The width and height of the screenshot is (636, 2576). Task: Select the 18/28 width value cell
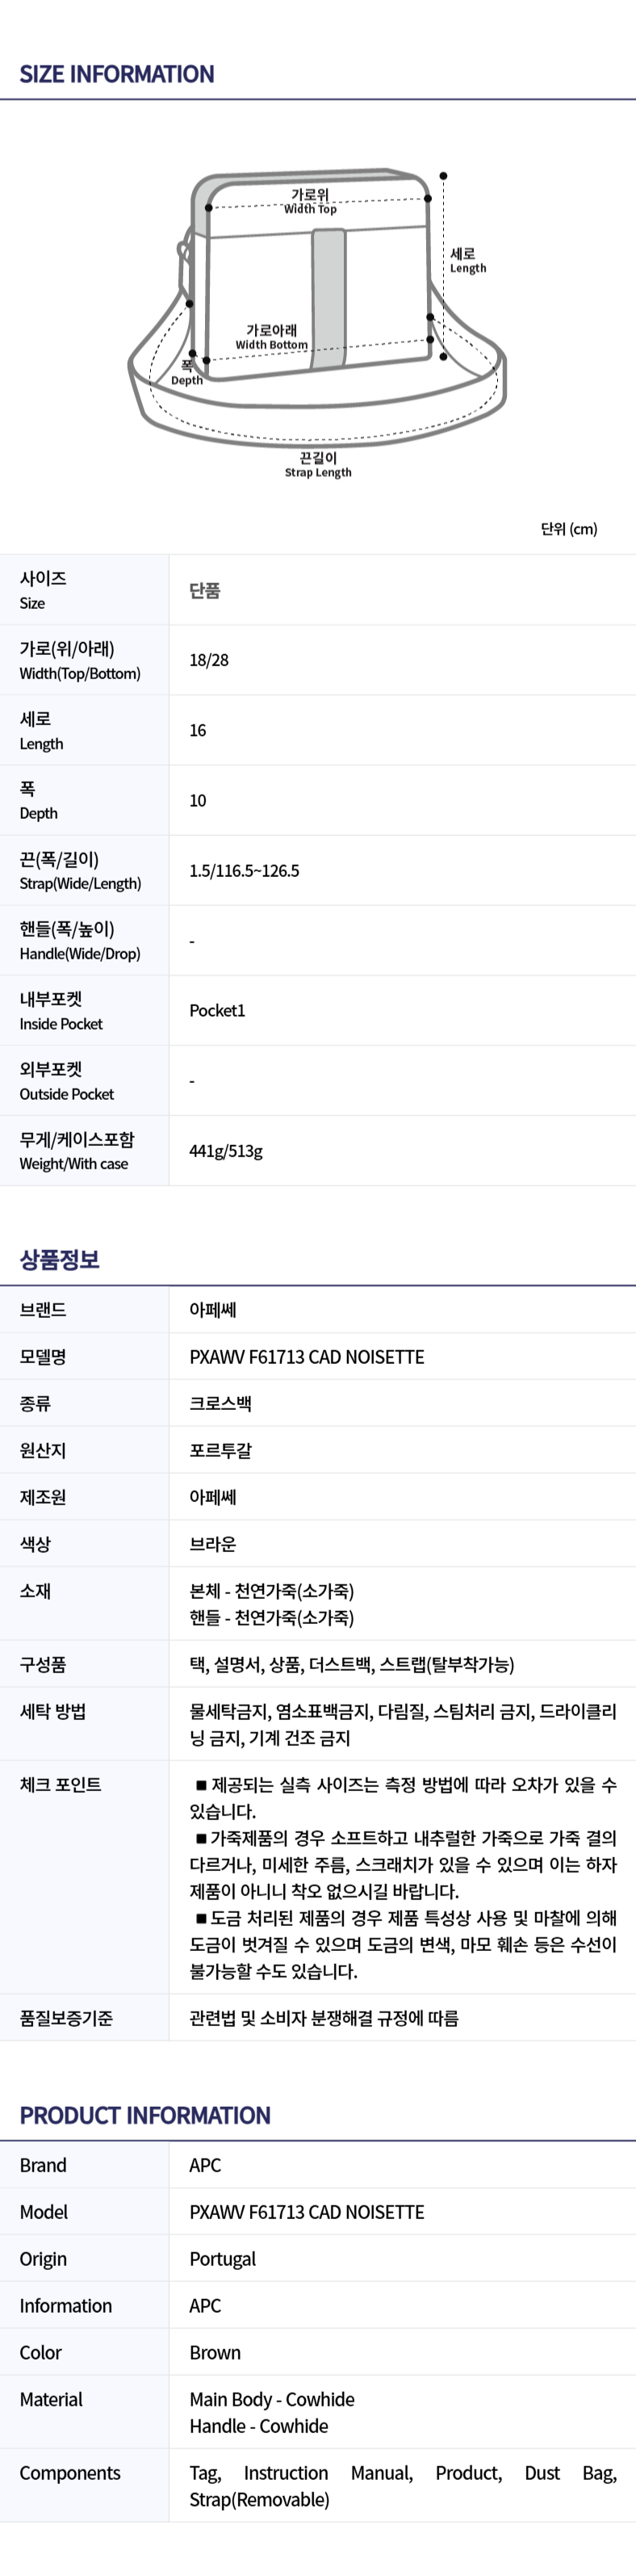point(402,660)
